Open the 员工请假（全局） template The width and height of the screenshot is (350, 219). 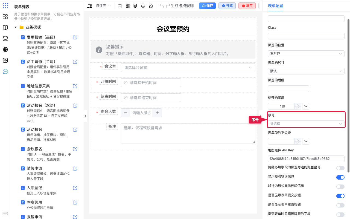point(41,62)
